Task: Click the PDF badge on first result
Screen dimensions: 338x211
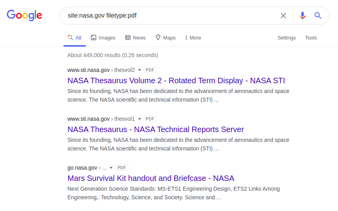Action: [150, 70]
